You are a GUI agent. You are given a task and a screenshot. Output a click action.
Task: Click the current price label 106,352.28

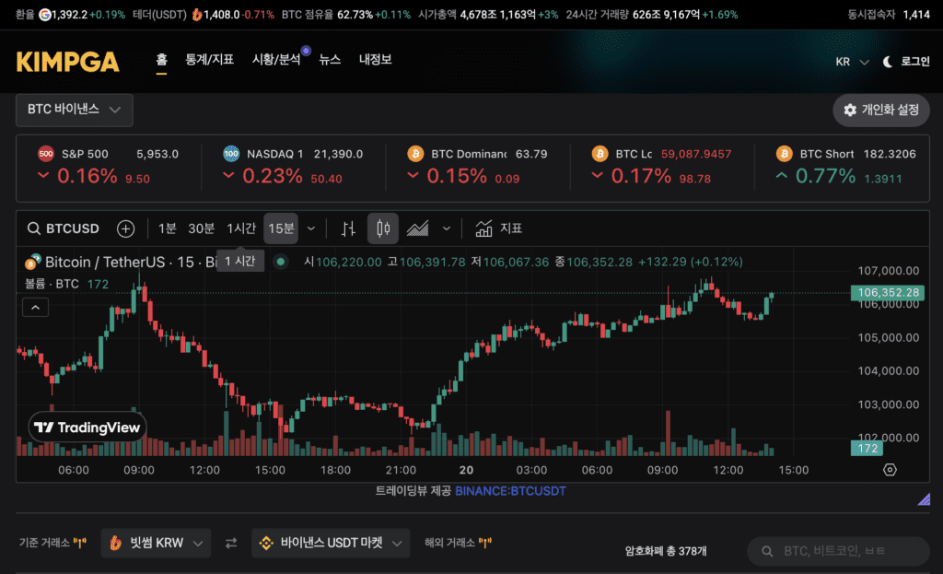point(888,292)
